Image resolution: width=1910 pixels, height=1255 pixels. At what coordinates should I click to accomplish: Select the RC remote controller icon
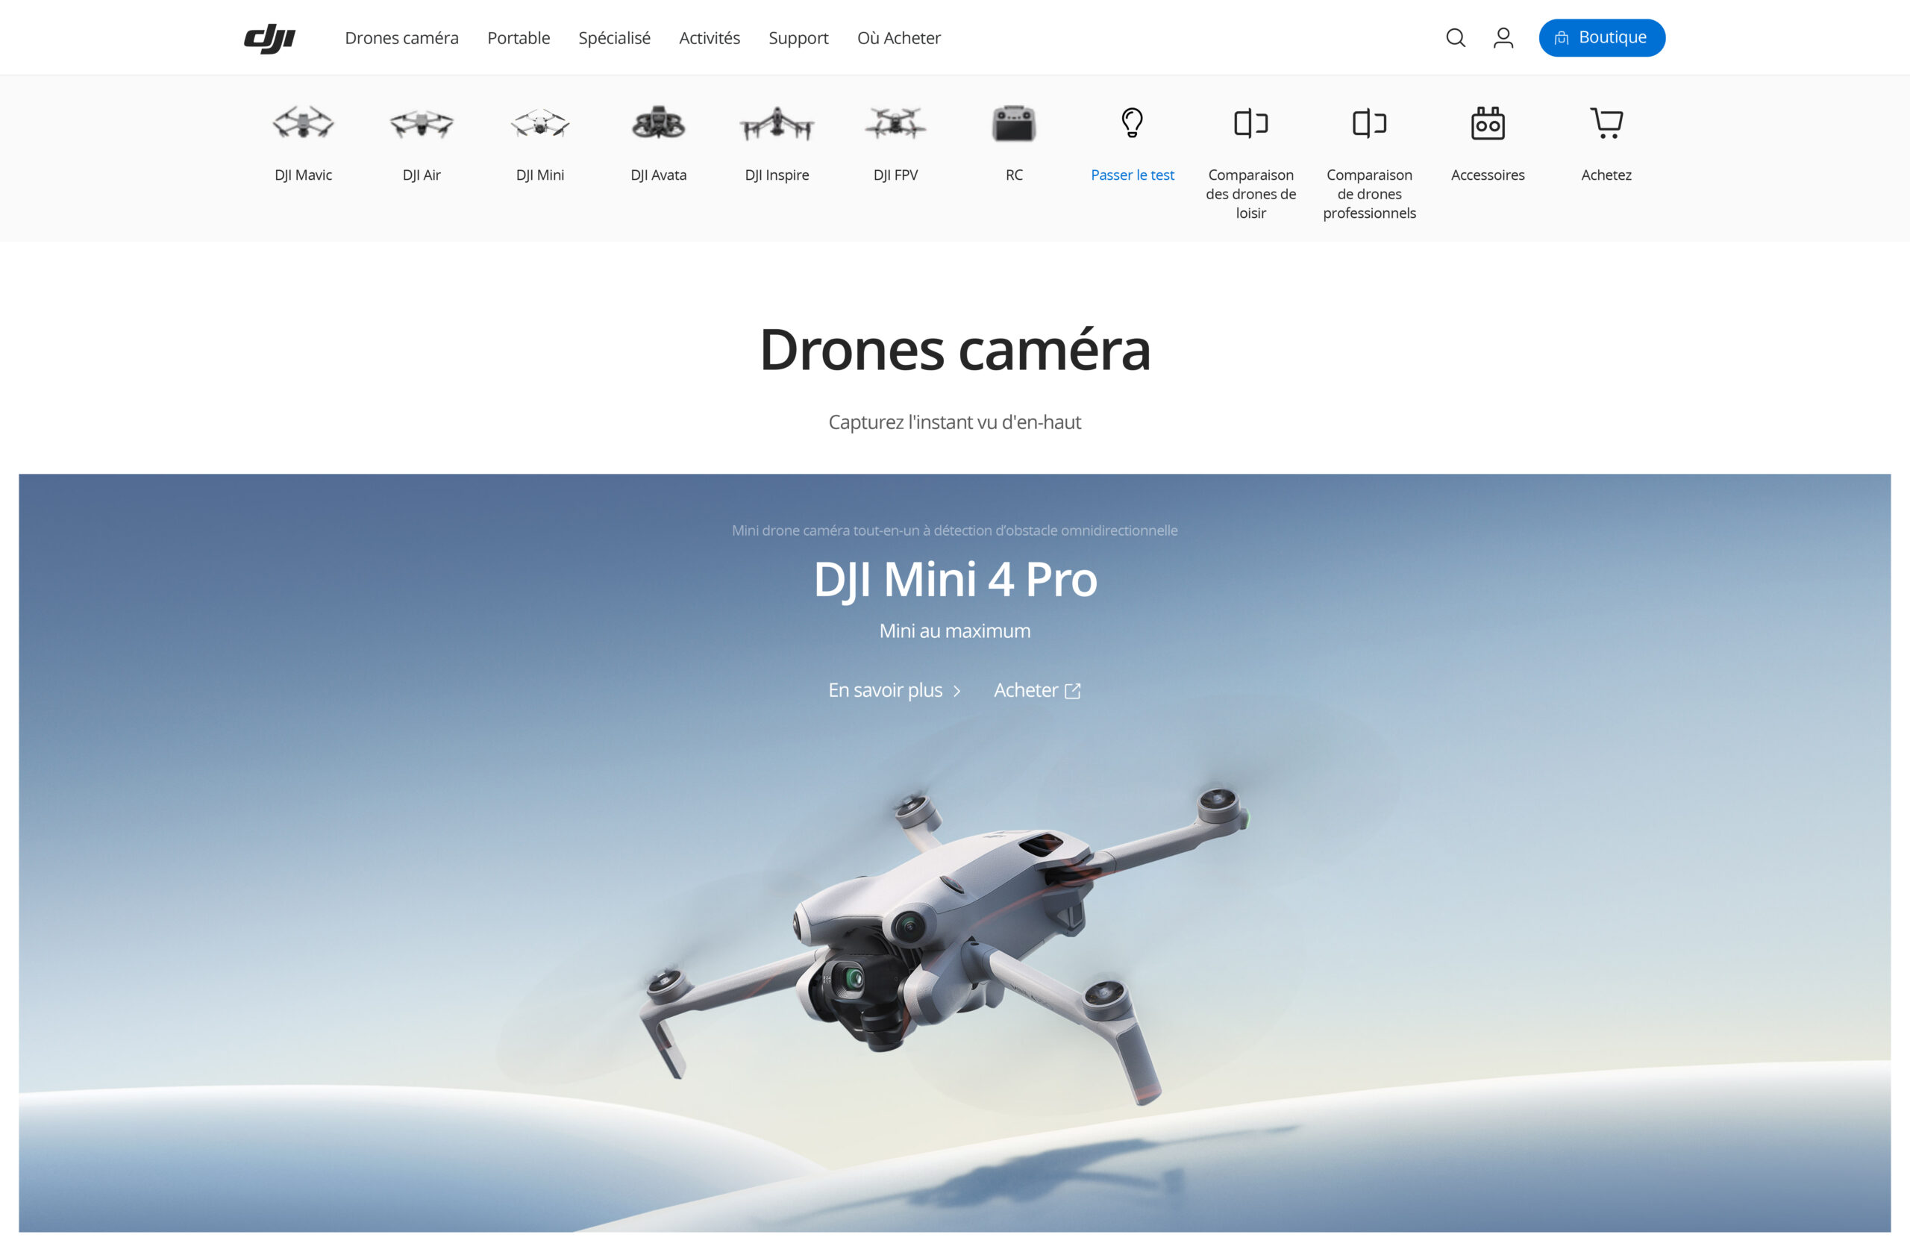pos(1015,124)
